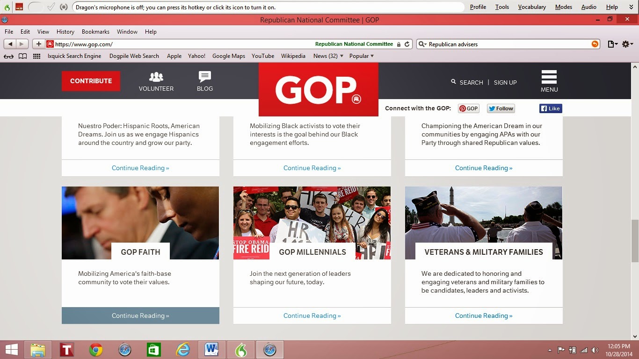Open Safari's Bookmarks menu
The height and width of the screenshot is (359, 639).
pos(95,32)
